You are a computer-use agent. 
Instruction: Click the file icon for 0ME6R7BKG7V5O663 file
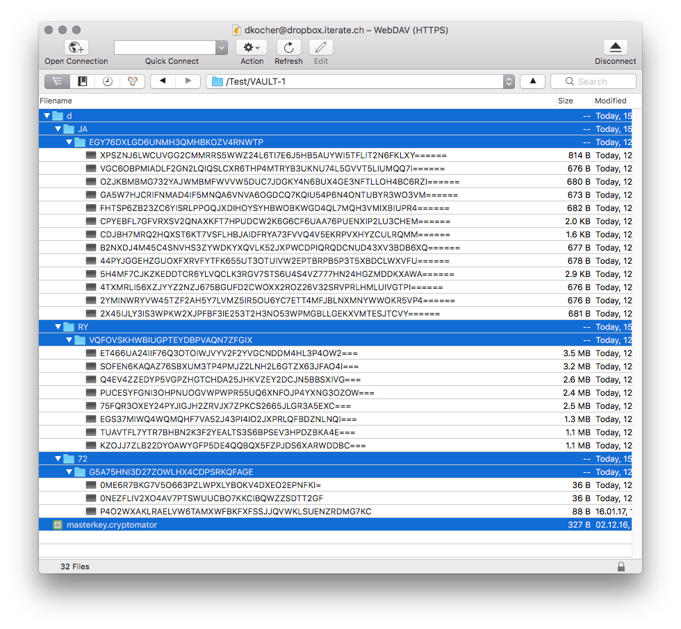click(x=91, y=485)
